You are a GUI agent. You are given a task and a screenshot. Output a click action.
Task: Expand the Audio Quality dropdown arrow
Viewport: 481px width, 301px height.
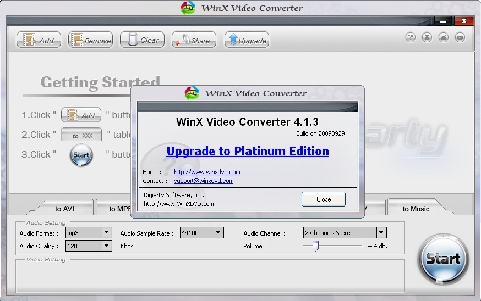[x=106, y=246]
